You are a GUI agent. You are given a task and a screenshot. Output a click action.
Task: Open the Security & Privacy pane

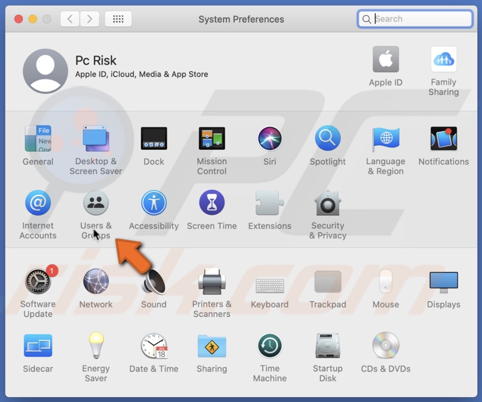328,204
